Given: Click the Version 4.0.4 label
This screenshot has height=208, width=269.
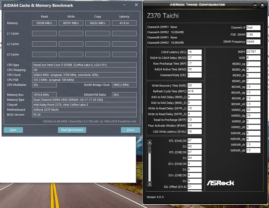Looking at the screenshot, I should point(155,197).
